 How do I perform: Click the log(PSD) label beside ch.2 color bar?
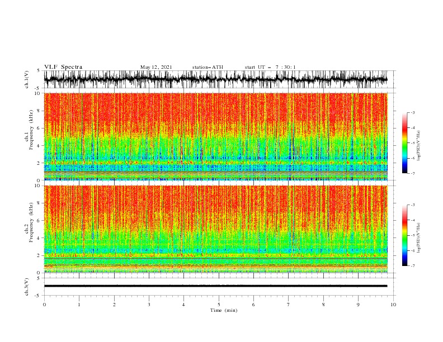pyautogui.click(x=419, y=238)
